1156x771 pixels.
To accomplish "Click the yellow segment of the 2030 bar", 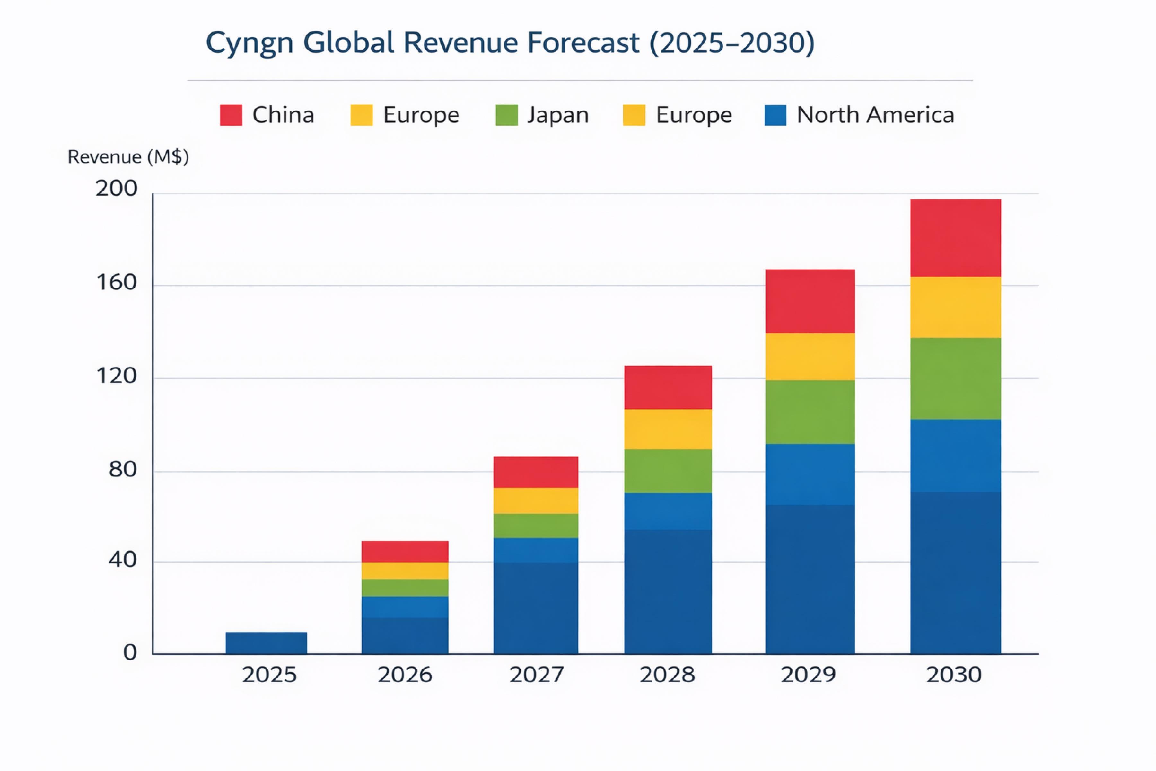I will coord(956,307).
